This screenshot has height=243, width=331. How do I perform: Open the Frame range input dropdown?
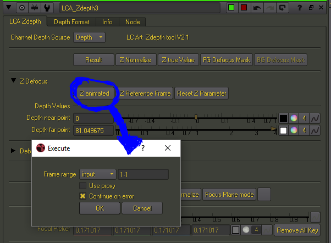97,174
